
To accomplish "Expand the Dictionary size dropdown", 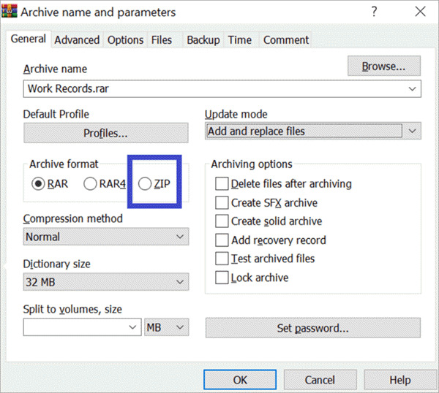I will pos(180,283).
